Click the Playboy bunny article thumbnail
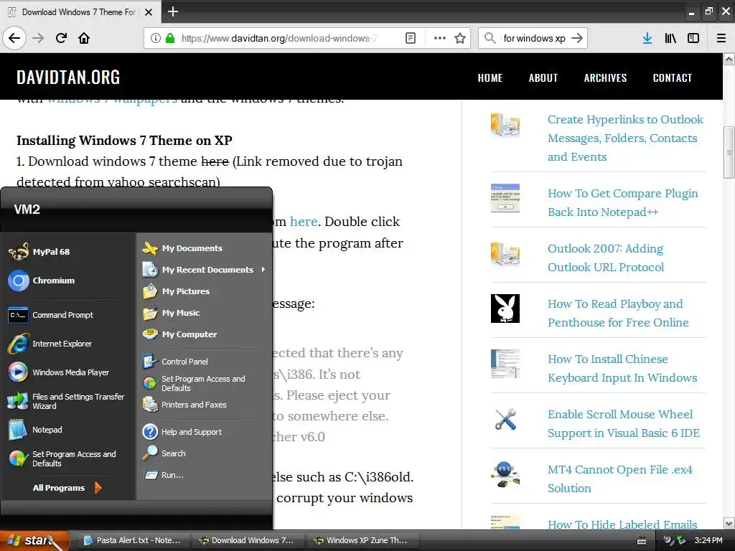The image size is (735, 551). [505, 309]
